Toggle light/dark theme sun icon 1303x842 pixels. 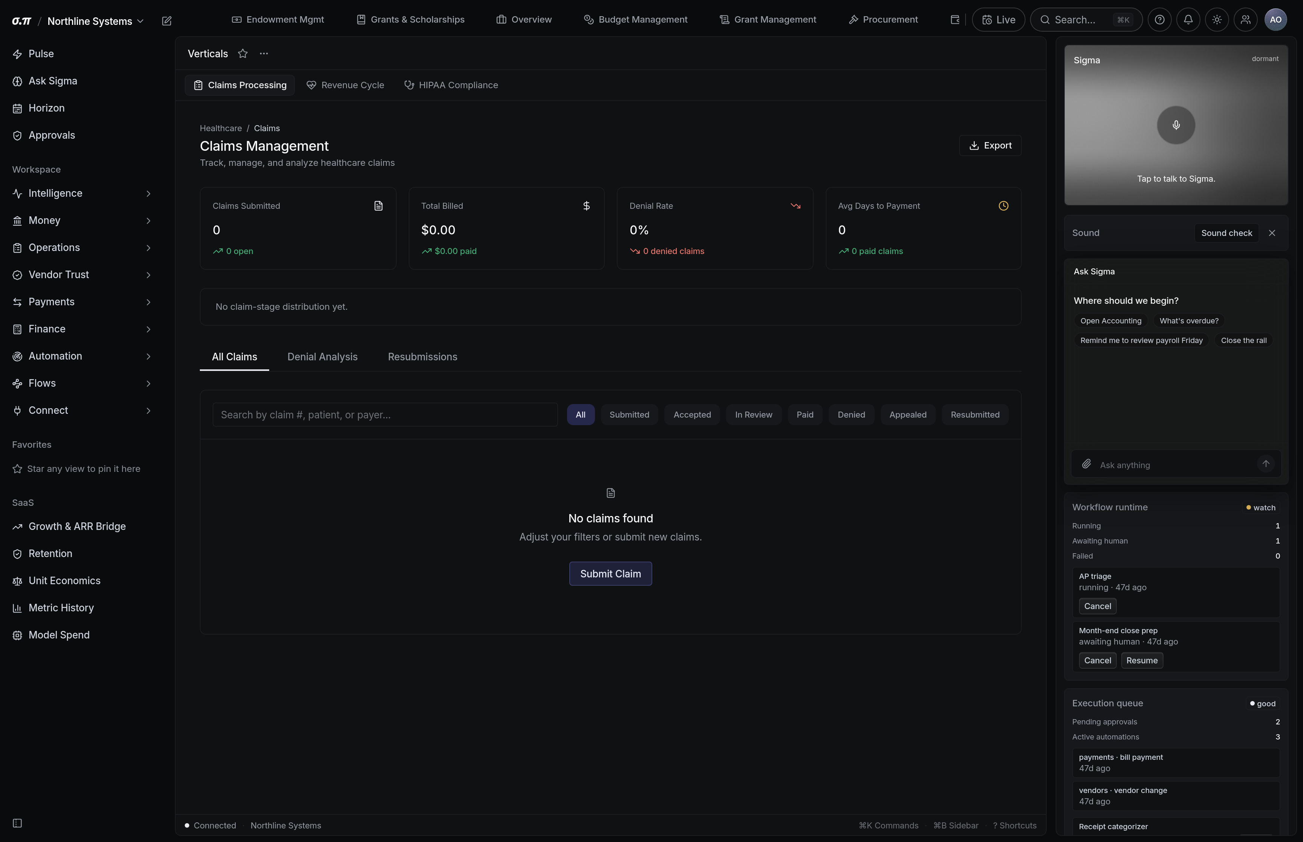point(1217,20)
